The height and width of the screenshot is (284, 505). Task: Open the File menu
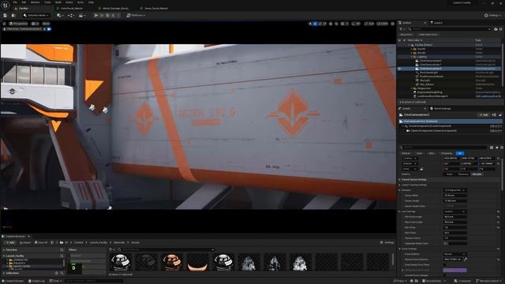point(15,2)
